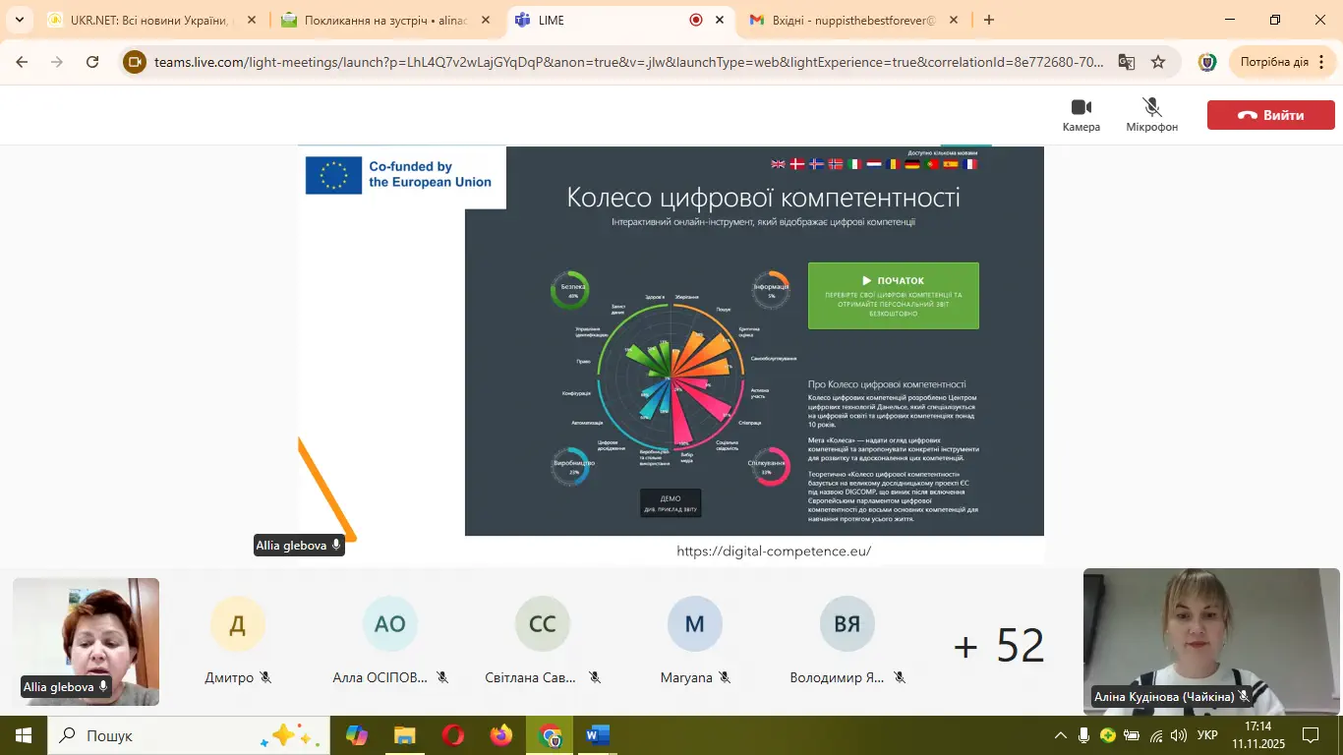Open a new browser tab
Image resolution: width=1343 pixels, height=755 pixels.
pos(989,20)
